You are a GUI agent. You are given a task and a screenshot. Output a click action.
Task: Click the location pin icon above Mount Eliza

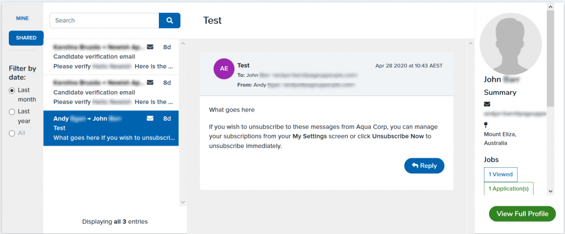point(486,125)
